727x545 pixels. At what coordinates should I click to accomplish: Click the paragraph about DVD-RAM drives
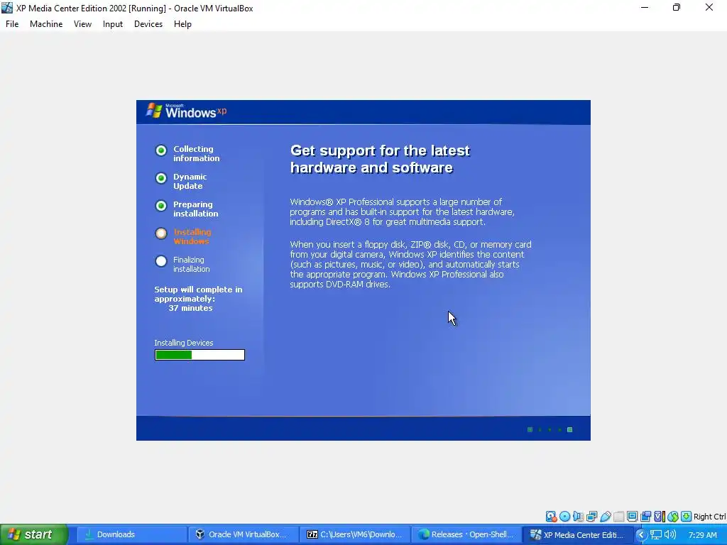[410, 264]
